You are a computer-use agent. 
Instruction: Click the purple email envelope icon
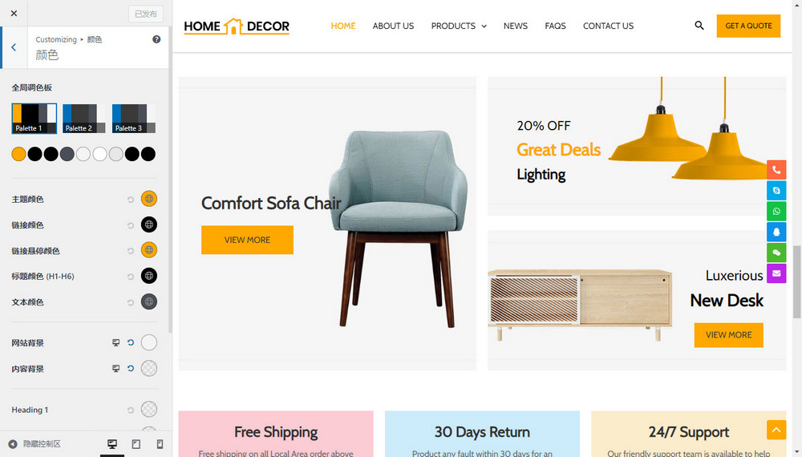point(776,273)
